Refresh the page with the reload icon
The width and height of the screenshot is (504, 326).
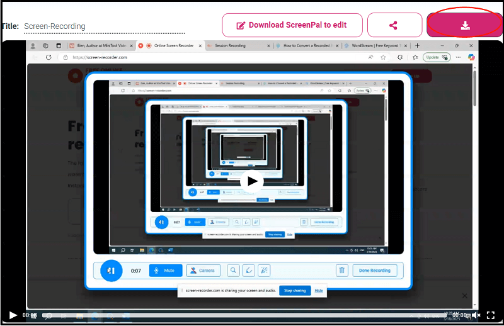(x=49, y=57)
